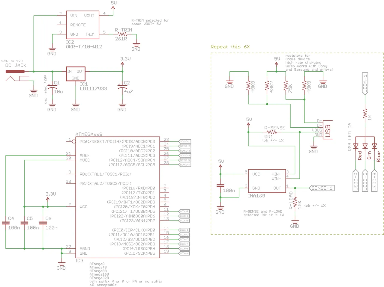Screen dimensions: 384x287
Task: Click the small SENSE-6 tag at pin 28
Action: click(x=184, y=165)
